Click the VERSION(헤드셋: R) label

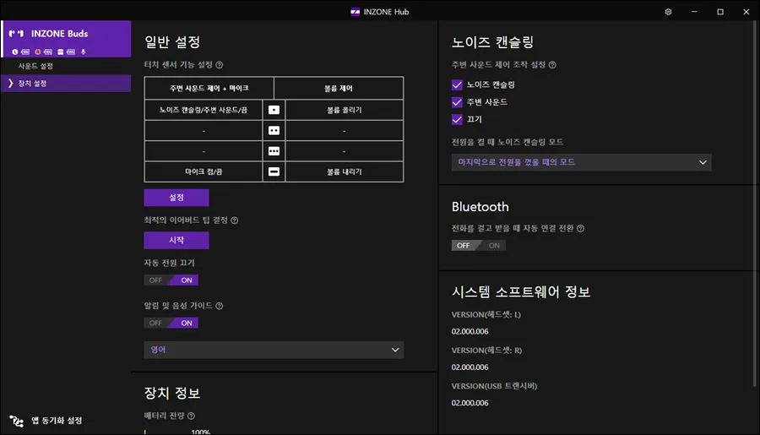[x=486, y=351]
